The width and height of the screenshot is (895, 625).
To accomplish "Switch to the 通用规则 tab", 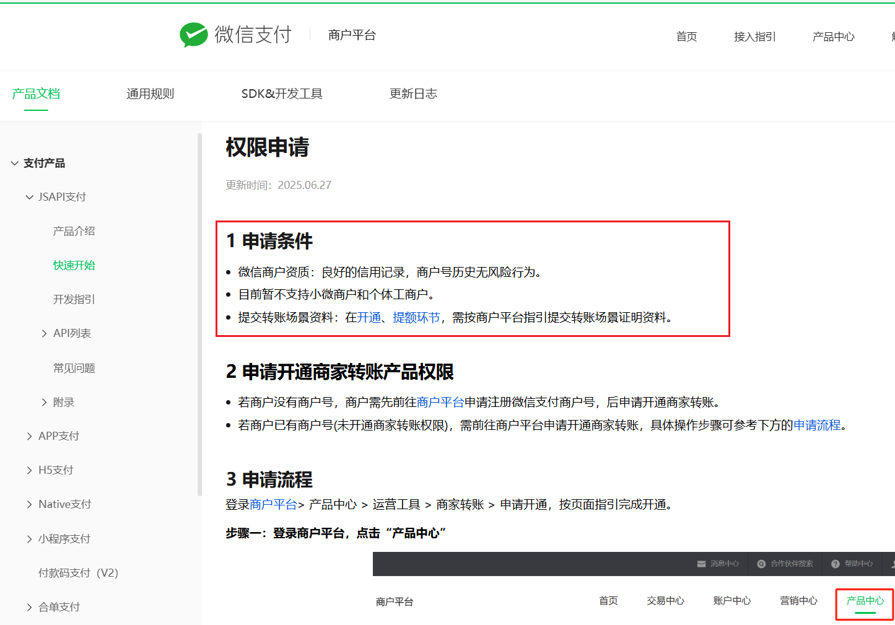I will [151, 94].
